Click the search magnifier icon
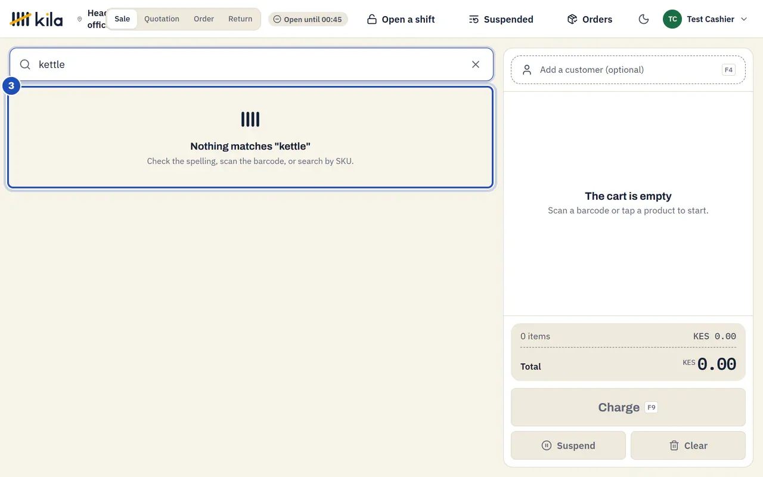This screenshot has height=477, width=763. pyautogui.click(x=25, y=64)
